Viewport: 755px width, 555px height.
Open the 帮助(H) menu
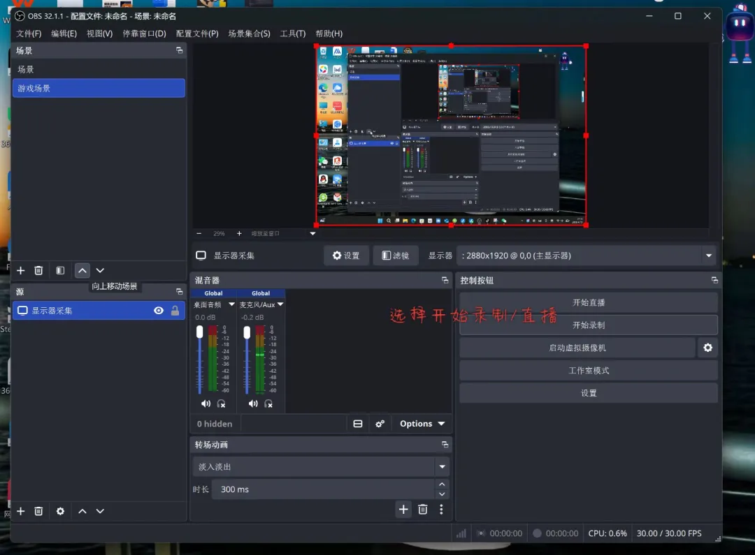pyautogui.click(x=329, y=34)
